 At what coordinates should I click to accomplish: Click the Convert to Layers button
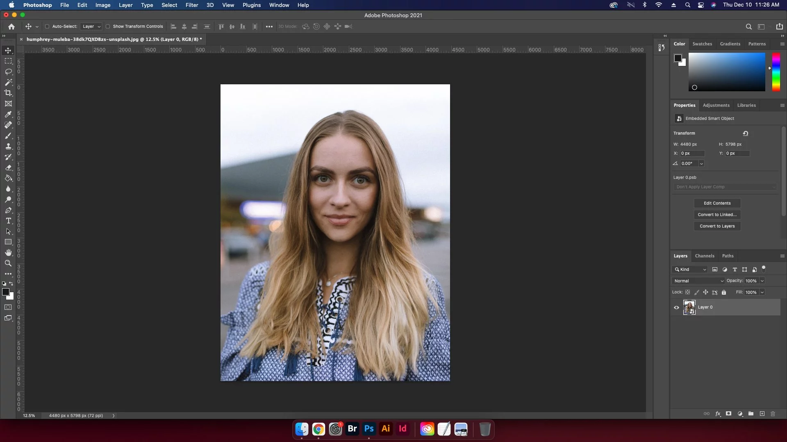tap(717, 226)
